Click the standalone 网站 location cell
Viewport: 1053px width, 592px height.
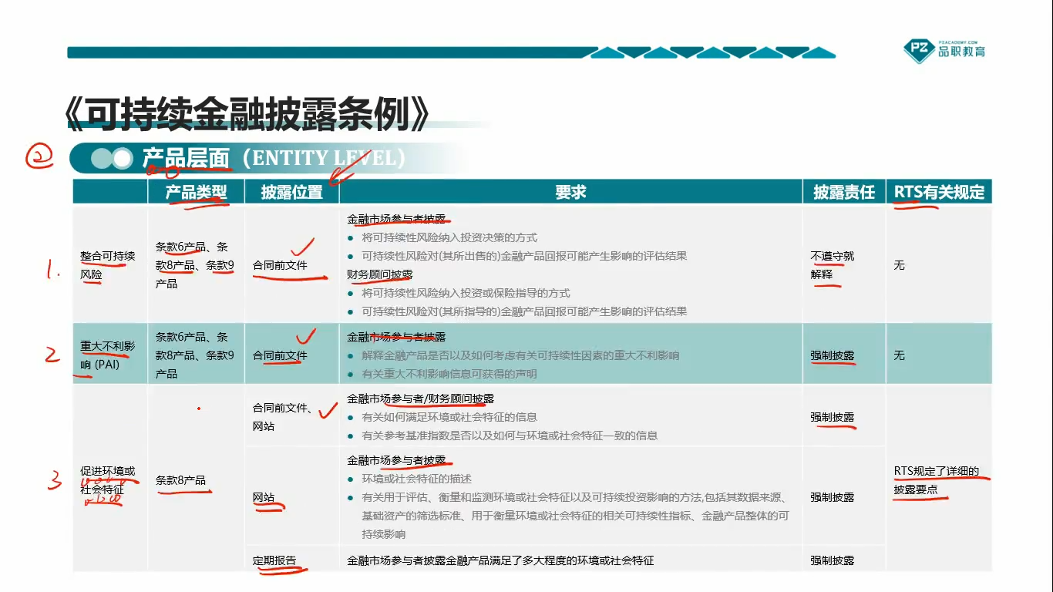click(x=264, y=497)
